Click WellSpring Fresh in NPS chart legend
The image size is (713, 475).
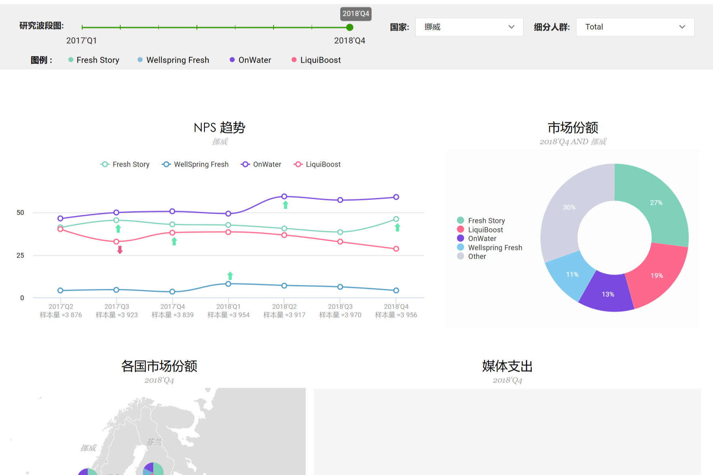(195, 164)
